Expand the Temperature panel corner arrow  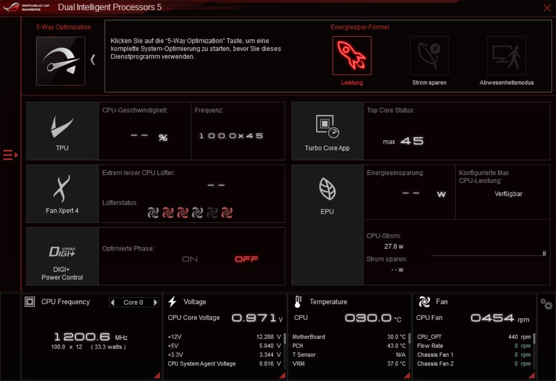(407, 375)
